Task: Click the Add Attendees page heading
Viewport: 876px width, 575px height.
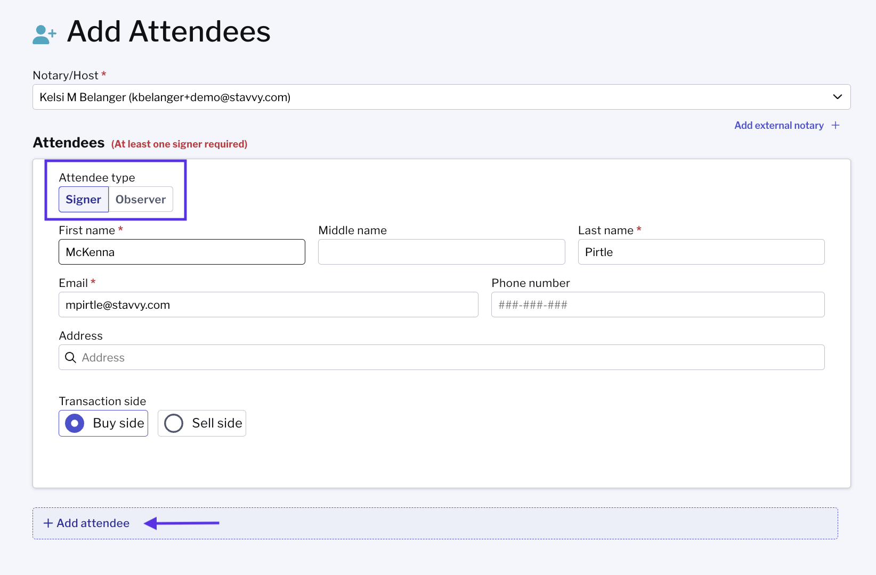Action: click(169, 31)
